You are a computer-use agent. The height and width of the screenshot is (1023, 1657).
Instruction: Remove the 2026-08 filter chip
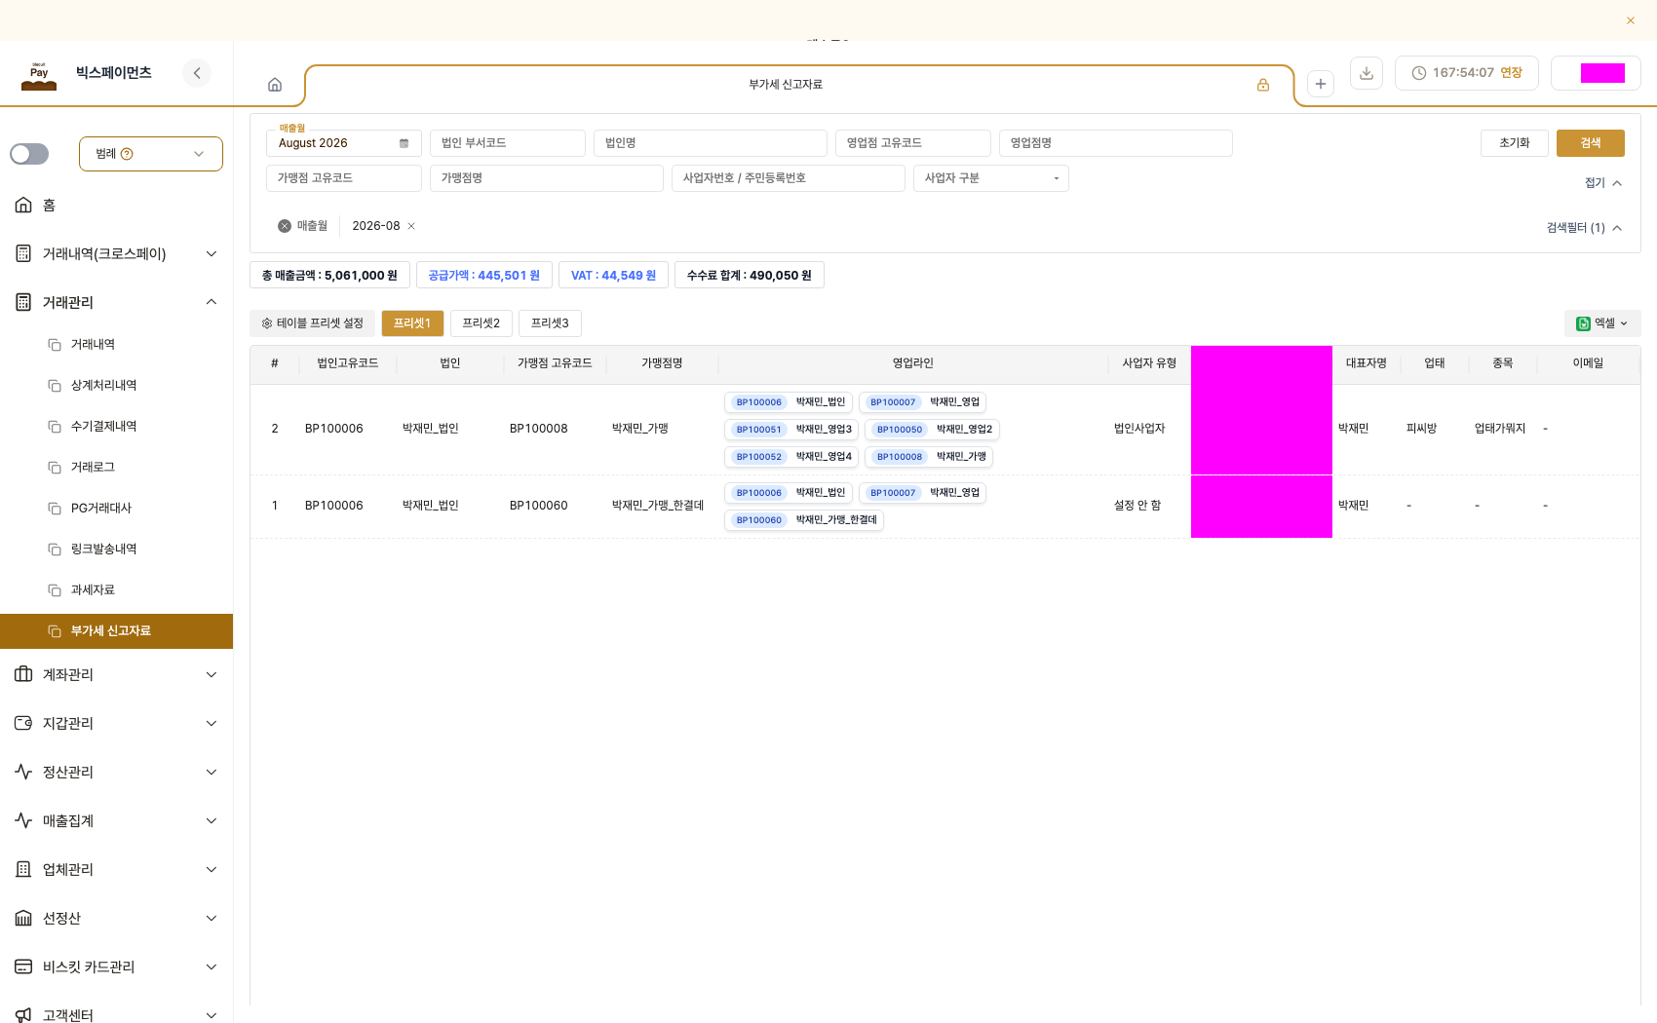411,226
